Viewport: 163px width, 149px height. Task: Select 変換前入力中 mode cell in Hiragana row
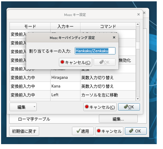[30, 77]
